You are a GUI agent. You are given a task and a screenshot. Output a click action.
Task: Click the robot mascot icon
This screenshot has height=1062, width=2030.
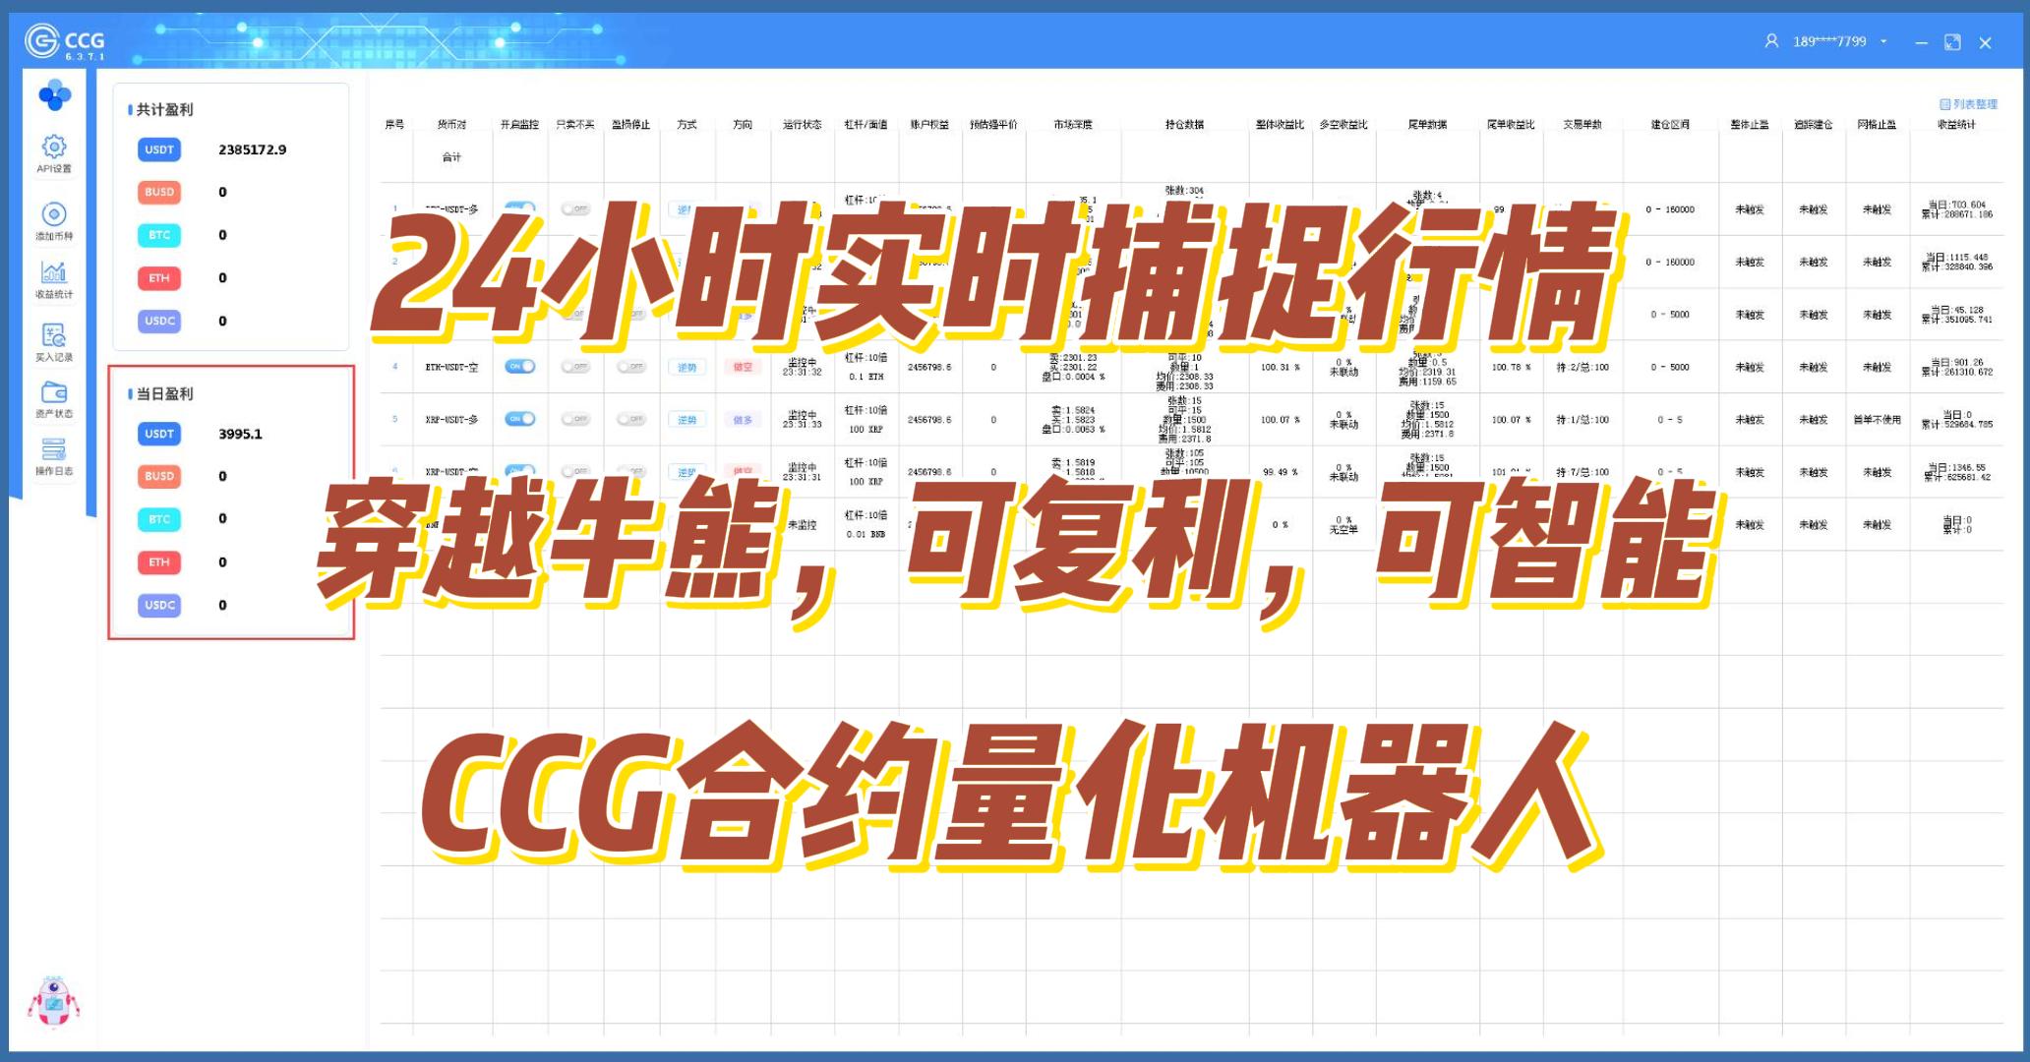tap(53, 1002)
